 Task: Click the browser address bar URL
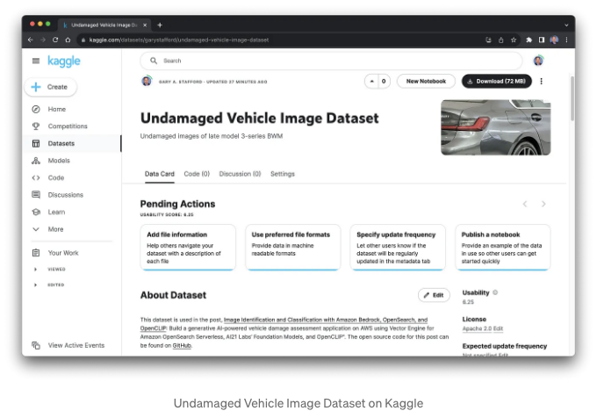pyautogui.click(x=179, y=40)
